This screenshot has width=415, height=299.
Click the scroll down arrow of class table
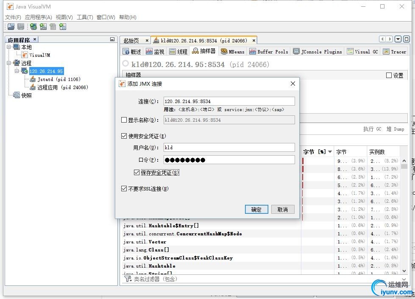(404, 271)
